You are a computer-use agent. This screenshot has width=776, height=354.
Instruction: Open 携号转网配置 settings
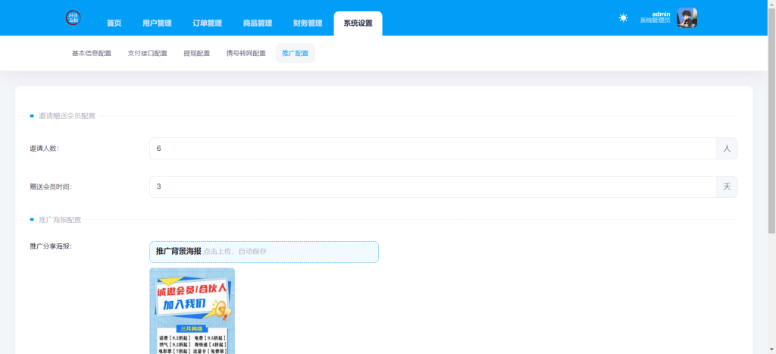pyautogui.click(x=246, y=54)
